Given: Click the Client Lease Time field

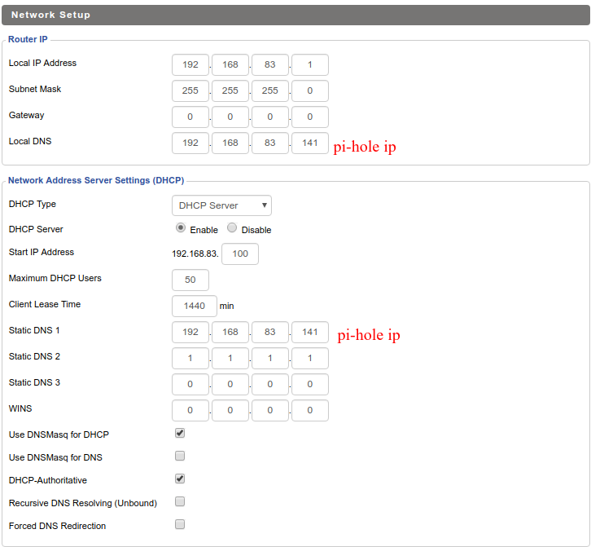Looking at the screenshot, I should coord(194,306).
